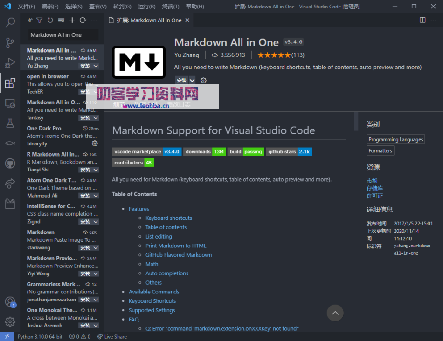Open the 市场 resource link

(372, 180)
